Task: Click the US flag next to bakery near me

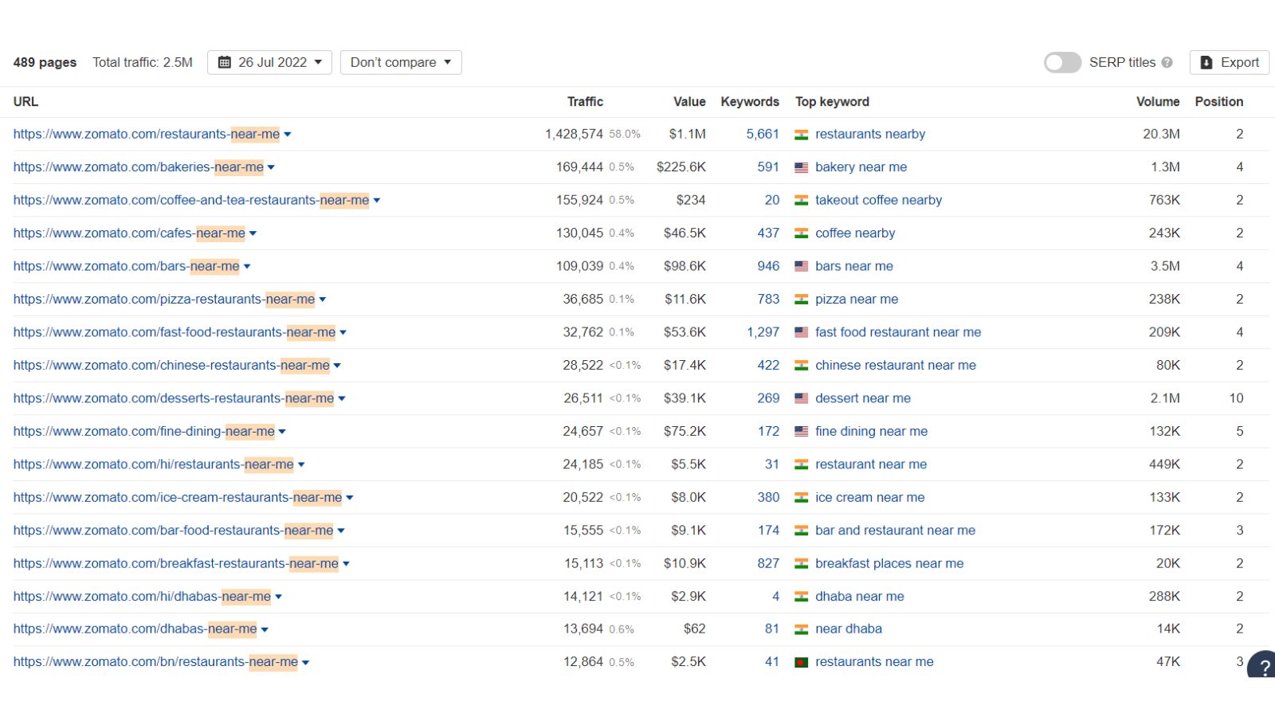Action: coord(802,167)
